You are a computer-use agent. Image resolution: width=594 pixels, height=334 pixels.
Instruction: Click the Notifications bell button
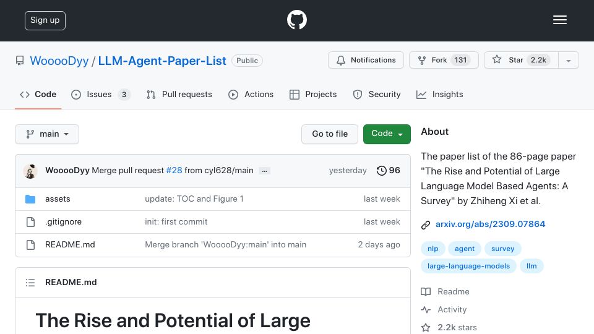[366, 60]
